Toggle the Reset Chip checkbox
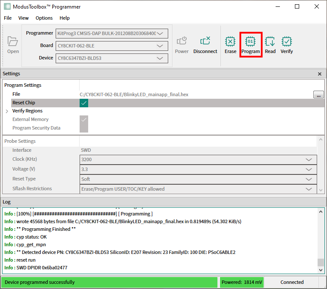This screenshot has width=327, height=289. 84,103
